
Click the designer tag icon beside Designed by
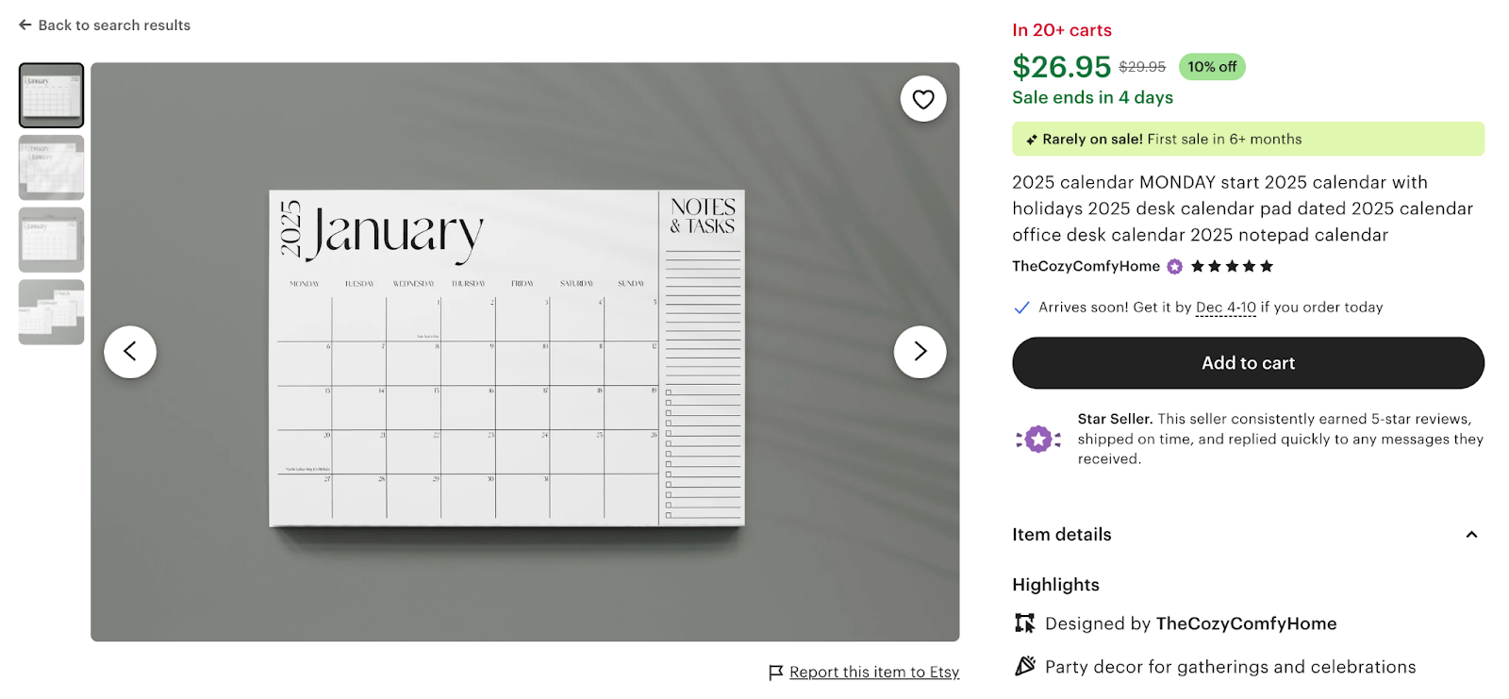pyautogui.click(x=1024, y=623)
